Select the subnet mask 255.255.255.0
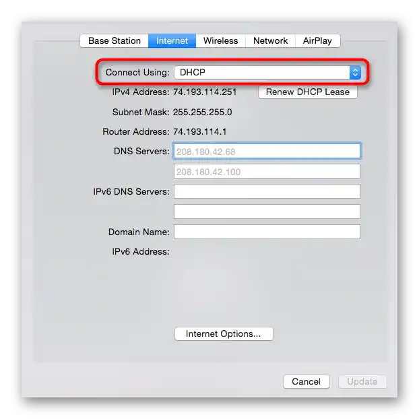Image resolution: width=419 pixels, height=419 pixels. coord(202,112)
